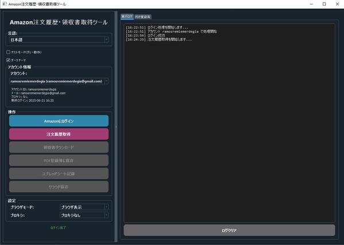Click the クラウド保存 button
This screenshot has height=245, width=344.
click(59, 186)
